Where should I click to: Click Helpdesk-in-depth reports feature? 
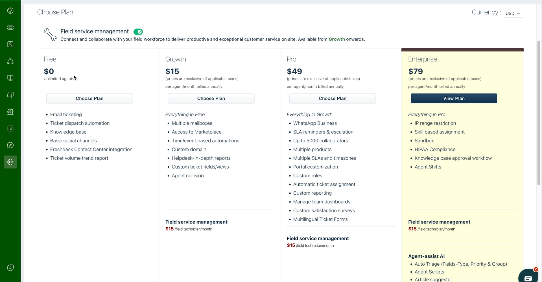201,158
